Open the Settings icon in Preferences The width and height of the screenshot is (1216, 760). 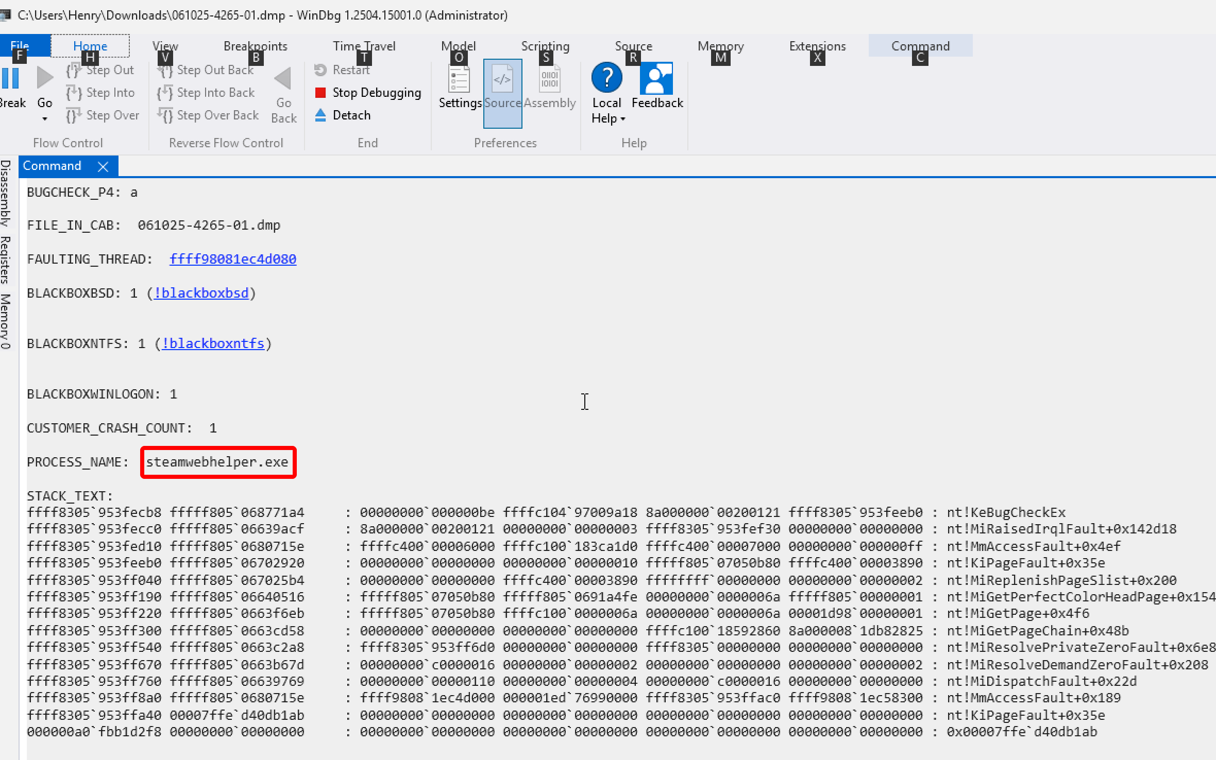coord(460,79)
